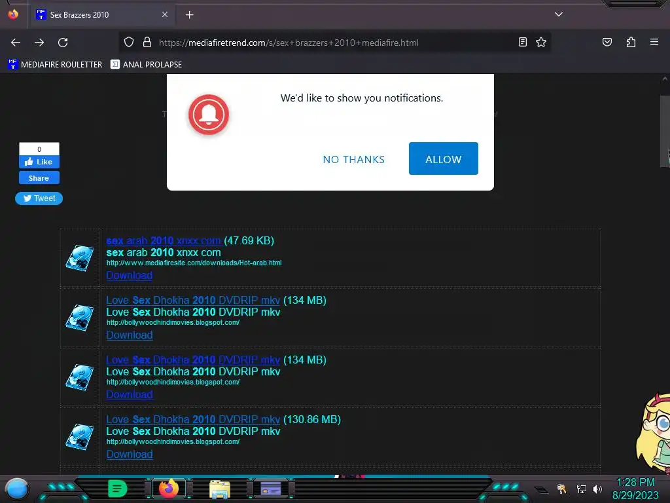Click the page vertical scrollbar up arrow
This screenshot has width=670, height=503.
coord(665,79)
